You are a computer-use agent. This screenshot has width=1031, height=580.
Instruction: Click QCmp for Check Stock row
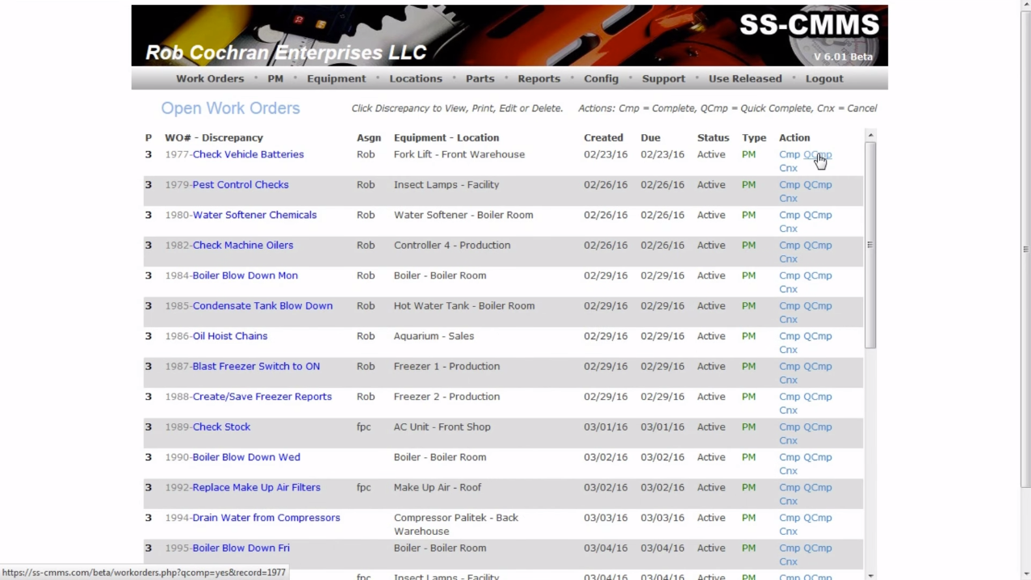817,427
